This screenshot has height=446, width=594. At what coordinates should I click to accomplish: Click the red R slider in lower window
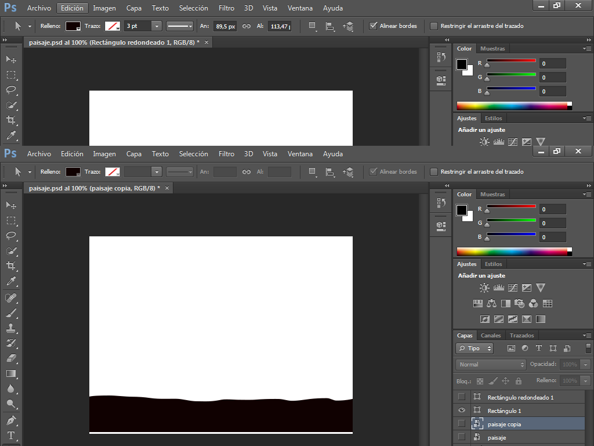(511, 206)
